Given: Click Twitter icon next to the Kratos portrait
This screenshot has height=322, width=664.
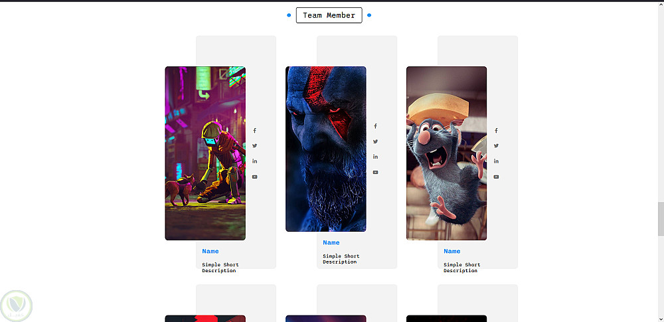Looking at the screenshot, I should (375, 141).
